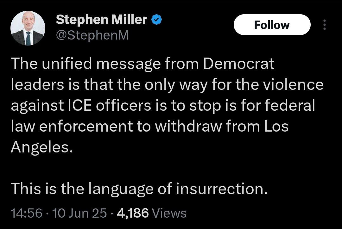Click the Stephen Miller display name
The image size is (342, 229).
[x=101, y=20]
